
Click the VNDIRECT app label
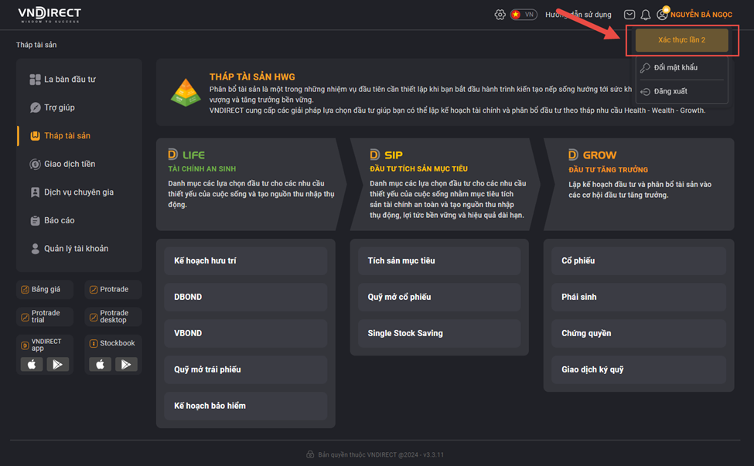[x=46, y=345]
